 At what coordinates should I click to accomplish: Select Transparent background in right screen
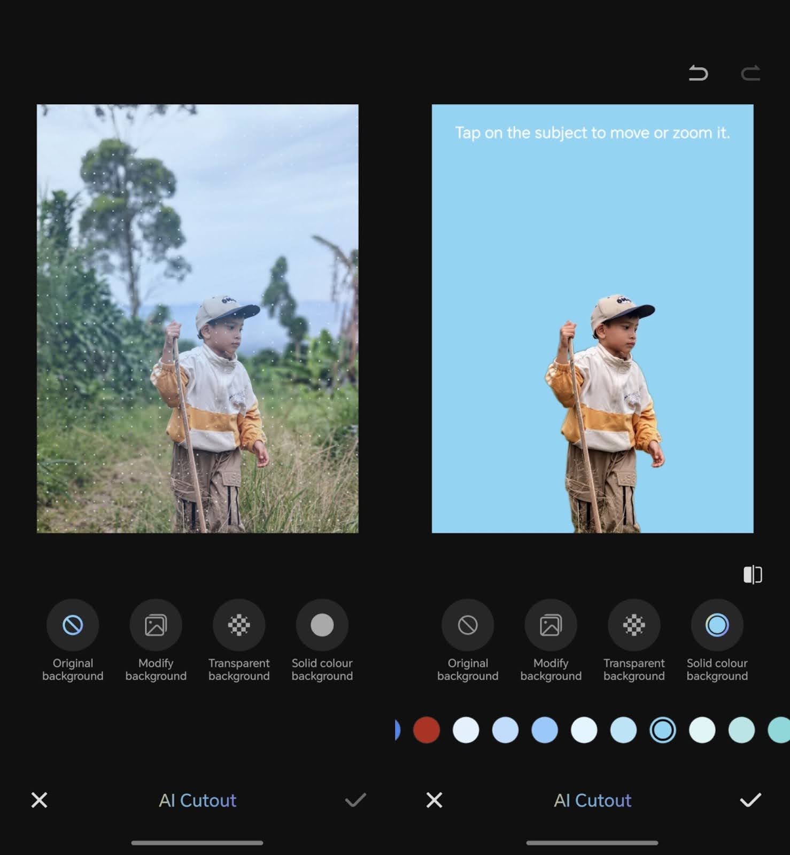click(x=634, y=640)
